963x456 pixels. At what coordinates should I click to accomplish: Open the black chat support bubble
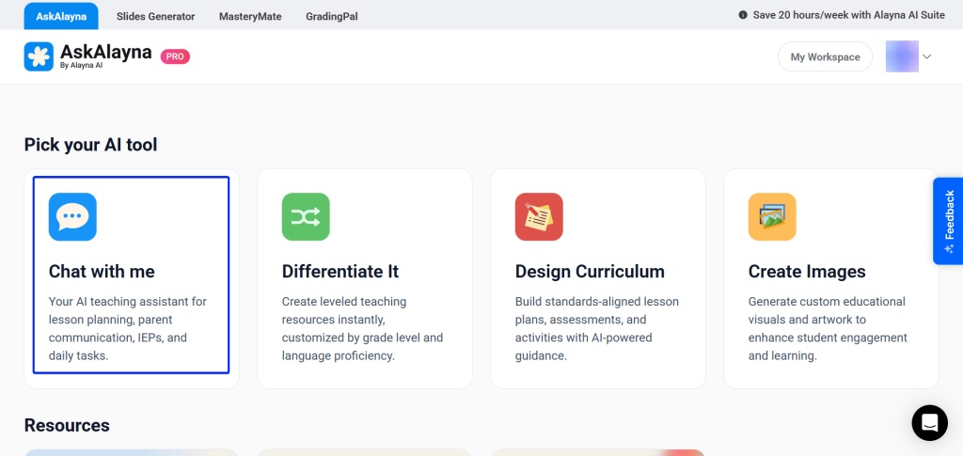pos(929,423)
